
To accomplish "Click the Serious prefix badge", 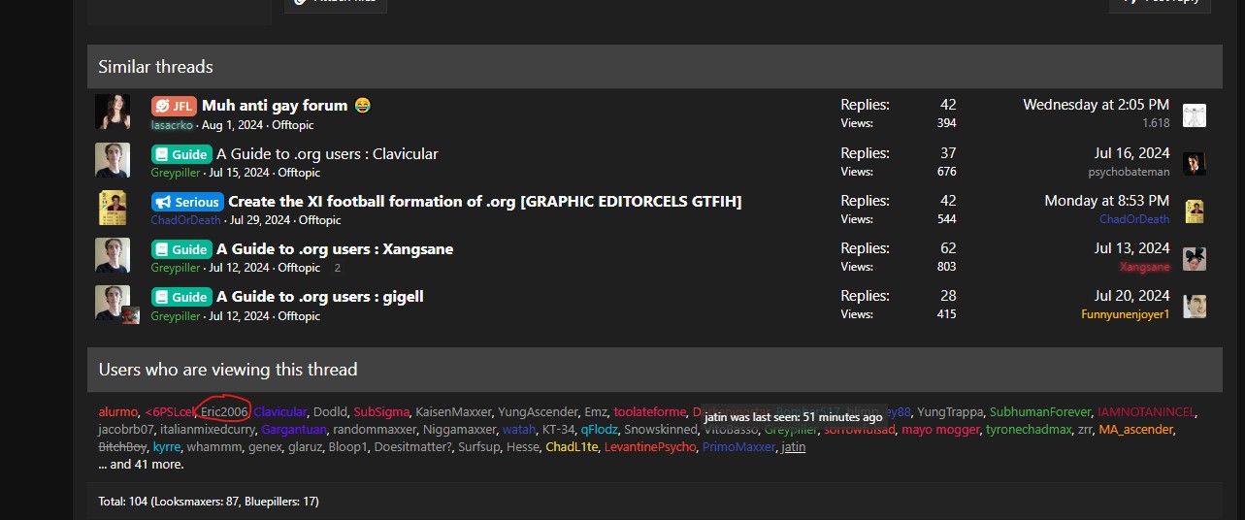I will [187, 202].
